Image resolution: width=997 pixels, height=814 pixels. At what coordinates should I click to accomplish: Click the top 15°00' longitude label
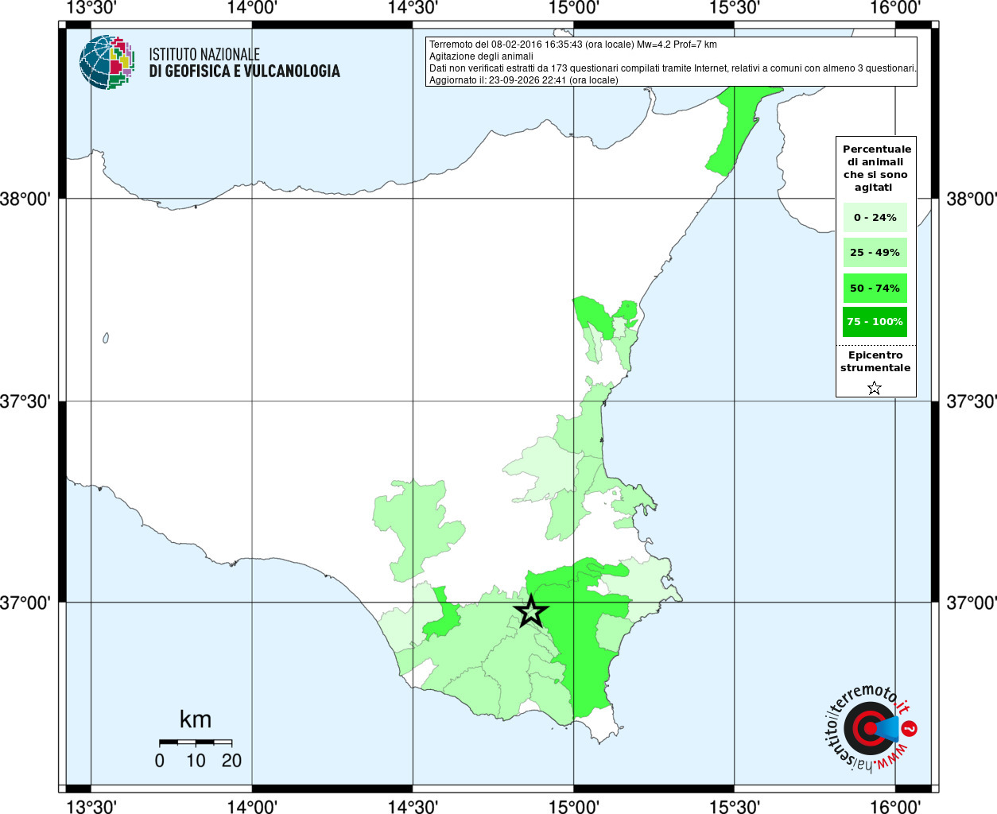(574, 8)
